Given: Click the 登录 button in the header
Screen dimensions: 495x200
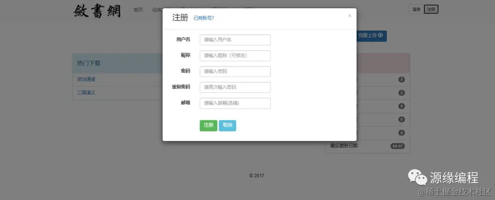Looking at the screenshot, I should click(416, 10).
